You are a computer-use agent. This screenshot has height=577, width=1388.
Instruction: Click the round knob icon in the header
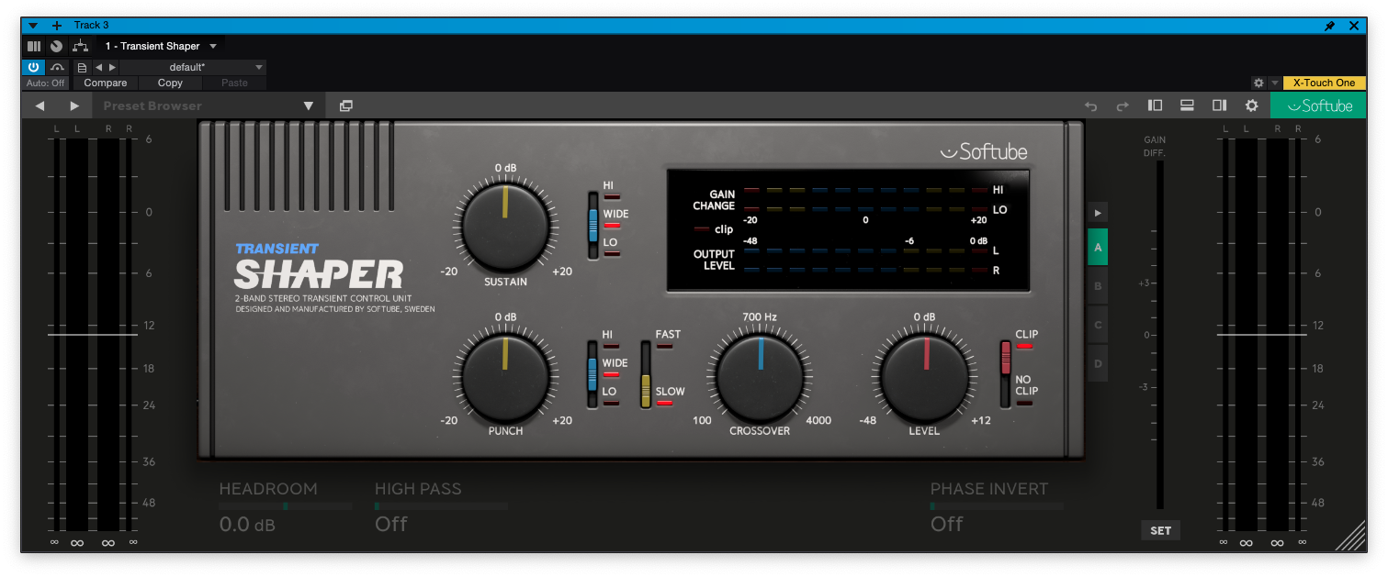pyautogui.click(x=57, y=46)
